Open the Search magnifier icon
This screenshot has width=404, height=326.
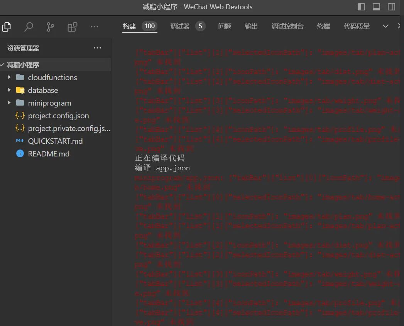pos(29,27)
